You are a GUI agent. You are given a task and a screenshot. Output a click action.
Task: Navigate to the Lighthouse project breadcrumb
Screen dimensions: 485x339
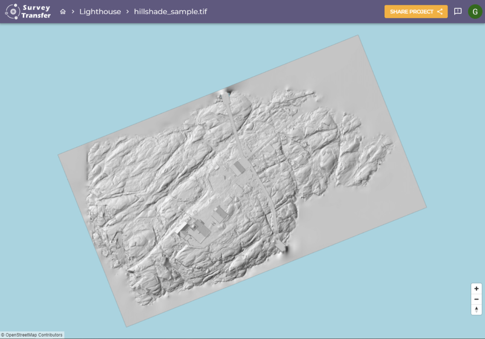pyautogui.click(x=100, y=11)
